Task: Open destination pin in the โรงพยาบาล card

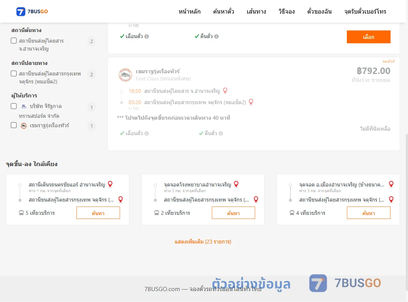Action: (256, 200)
